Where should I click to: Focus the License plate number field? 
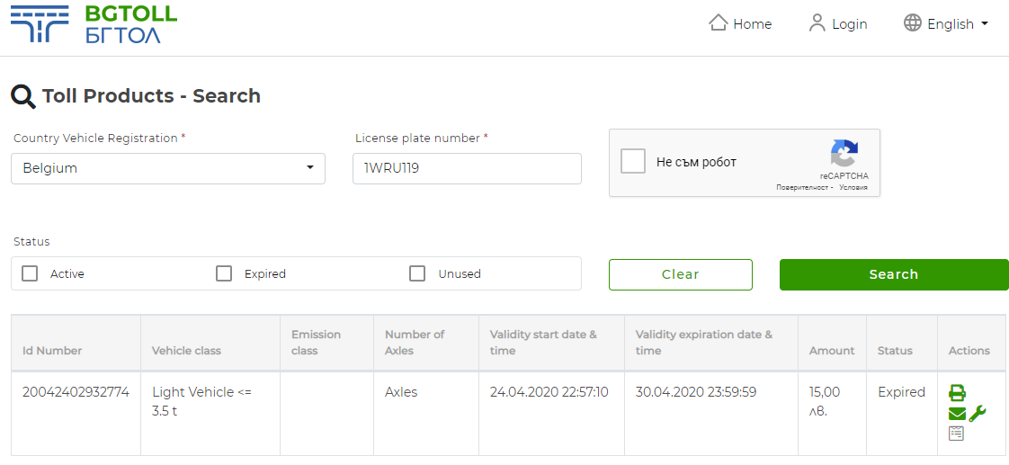467,168
